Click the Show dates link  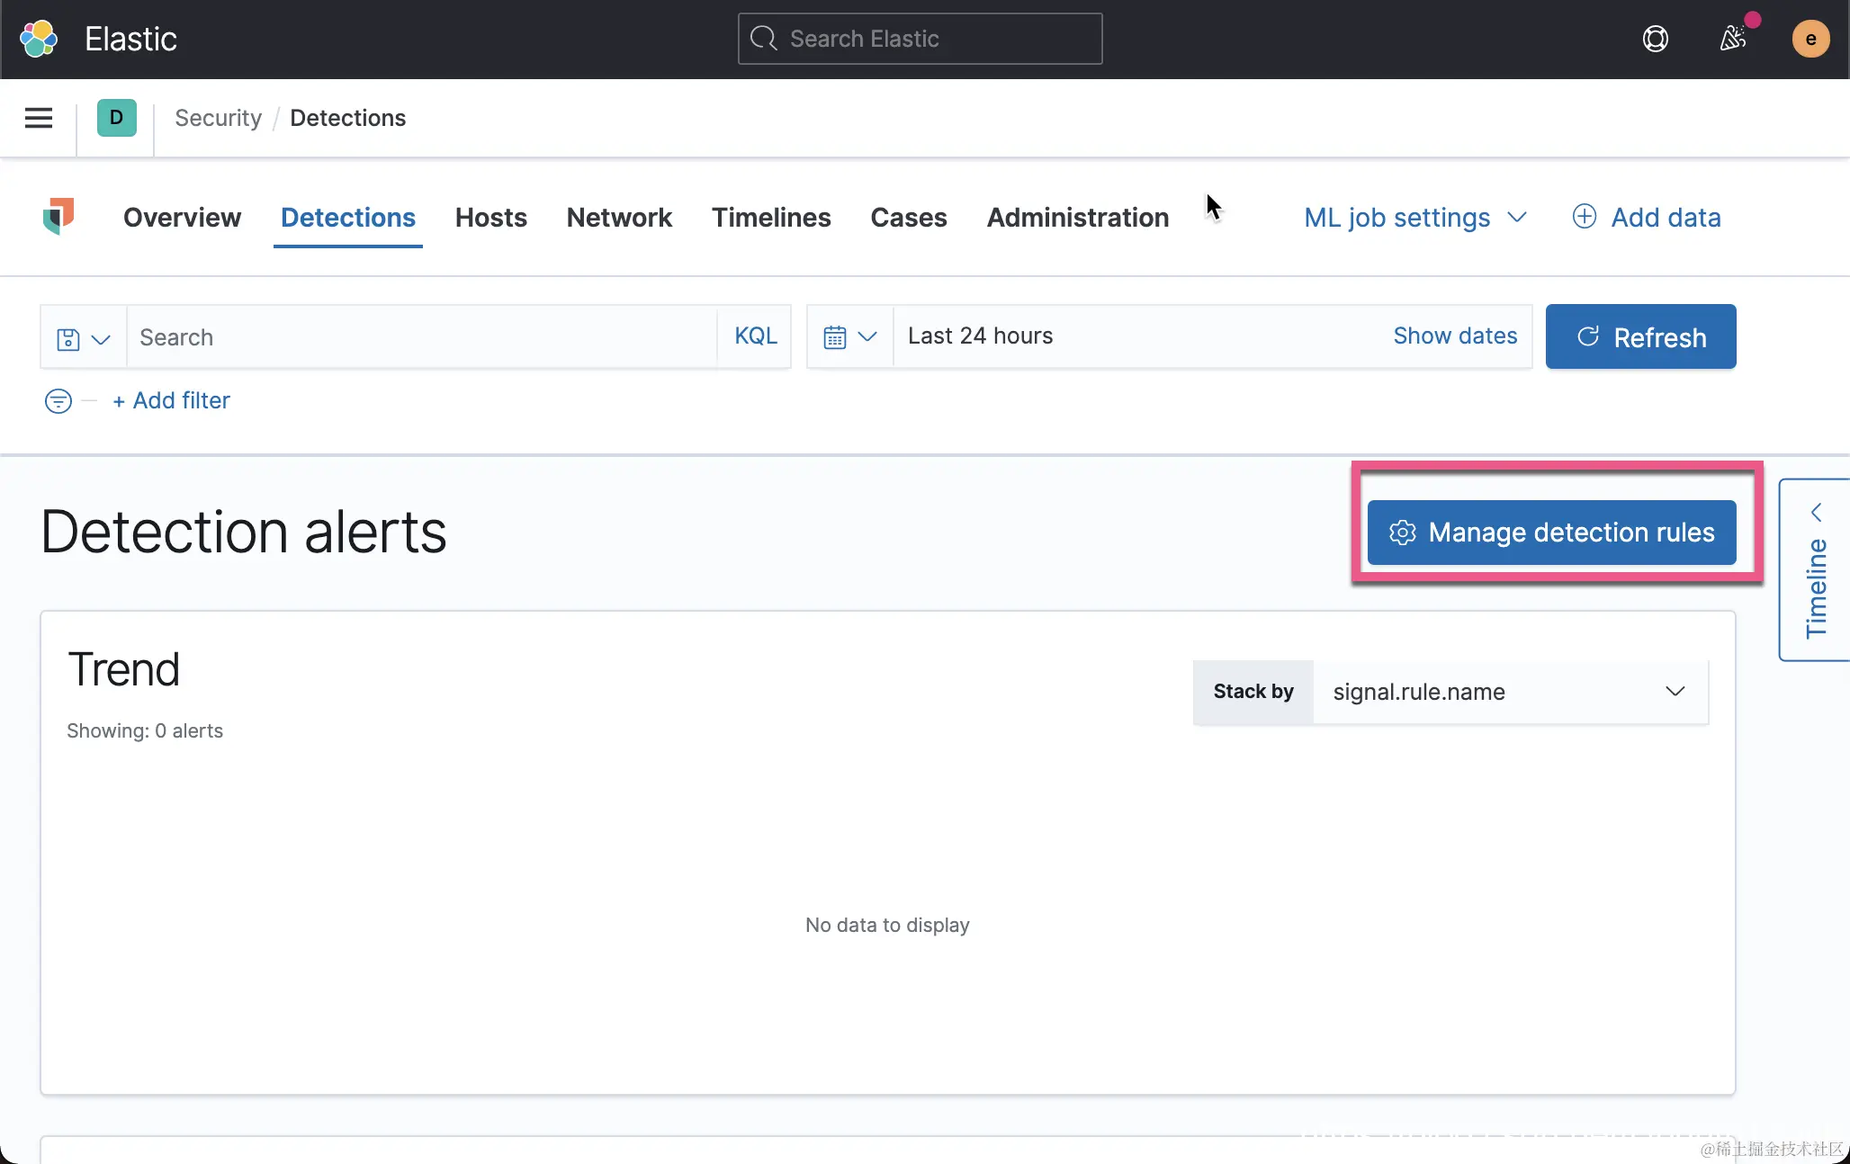tap(1454, 336)
